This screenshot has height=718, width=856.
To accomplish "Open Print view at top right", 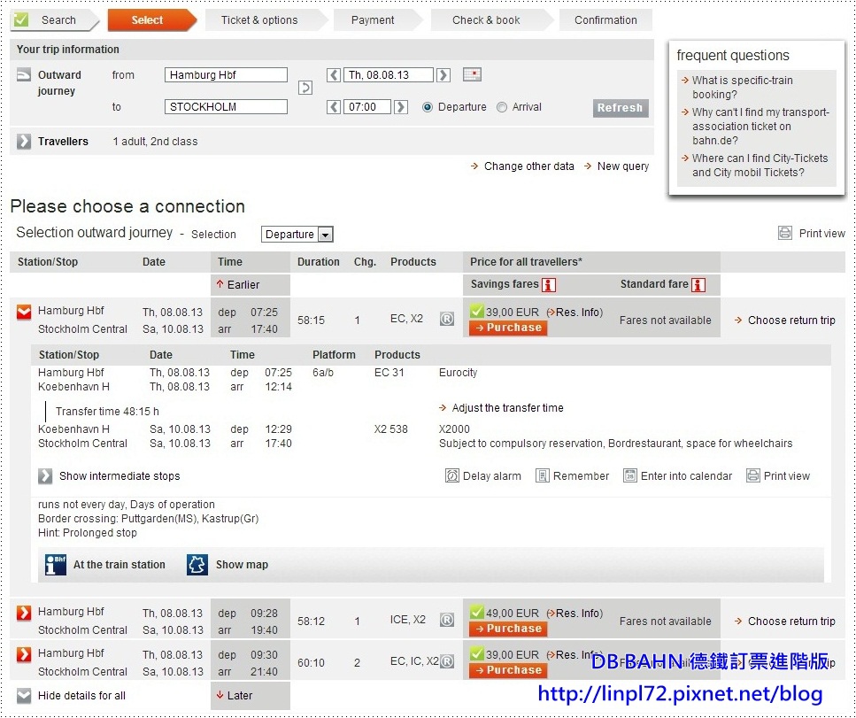I will point(812,234).
